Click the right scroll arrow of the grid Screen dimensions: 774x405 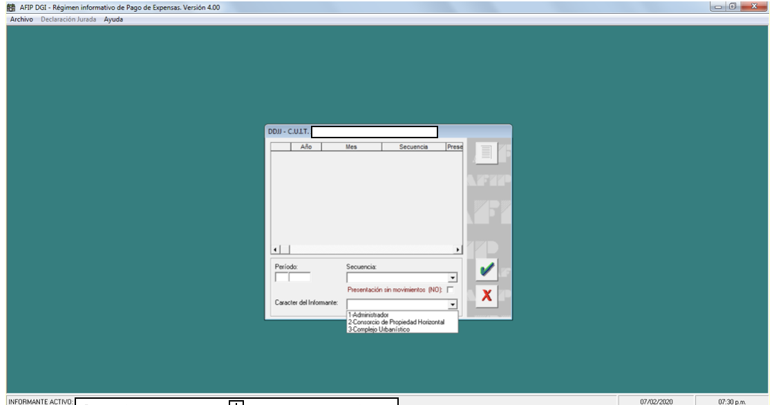click(x=457, y=249)
